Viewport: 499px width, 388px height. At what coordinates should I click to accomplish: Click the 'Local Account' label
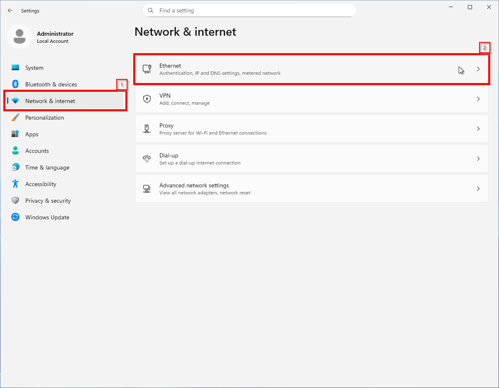(x=53, y=41)
